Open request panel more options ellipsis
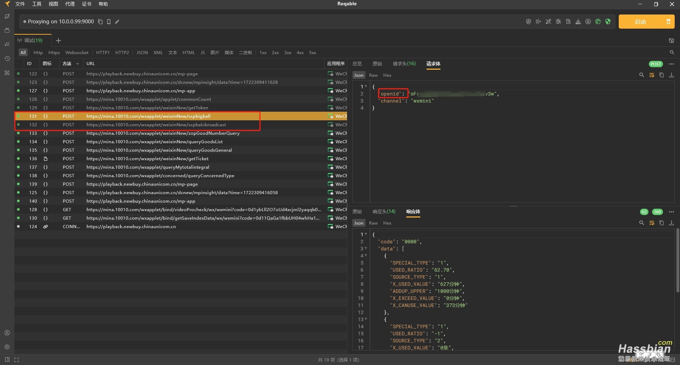Viewport: 680px width, 365px height. (671, 64)
